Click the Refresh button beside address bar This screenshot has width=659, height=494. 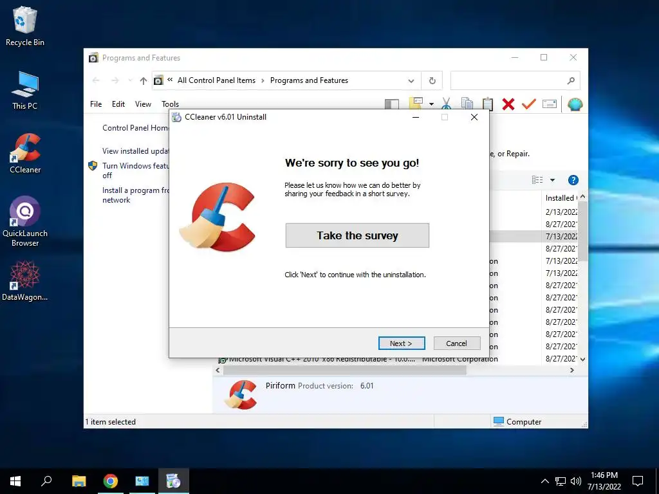click(x=432, y=80)
